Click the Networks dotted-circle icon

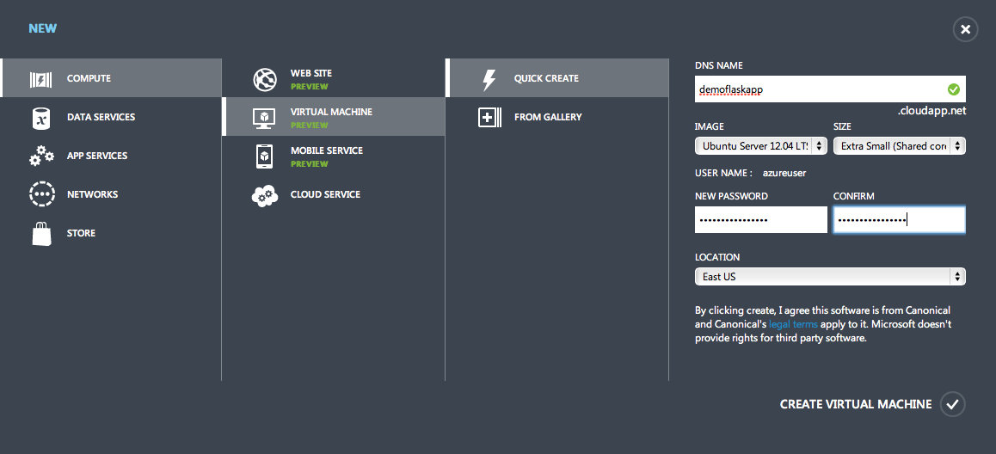click(x=42, y=194)
